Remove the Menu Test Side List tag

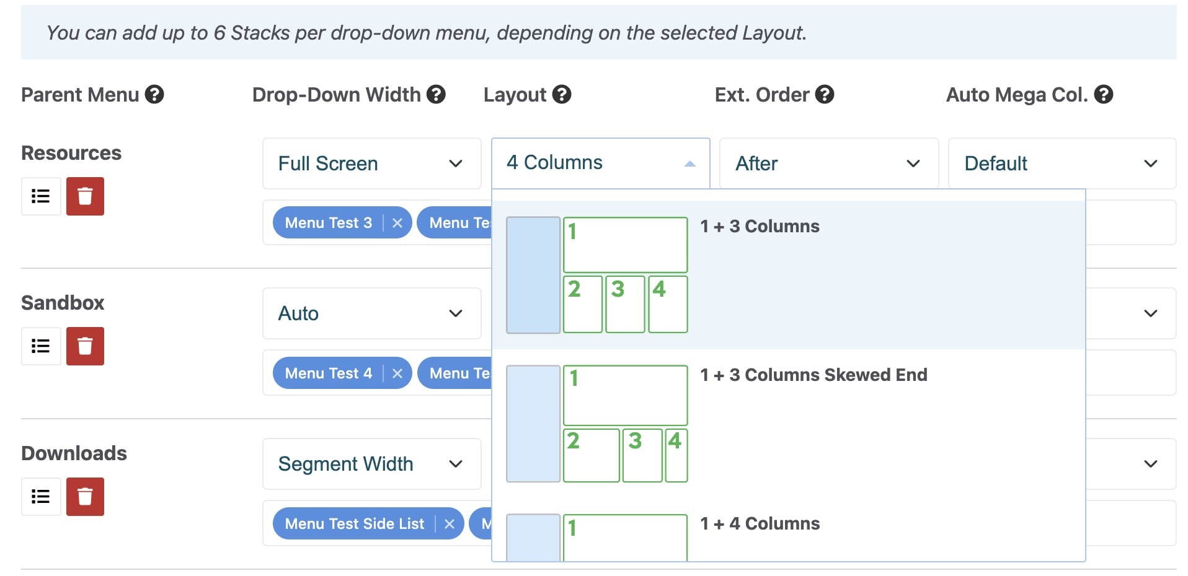[450, 524]
